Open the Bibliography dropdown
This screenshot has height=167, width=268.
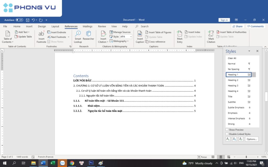point(119,41)
